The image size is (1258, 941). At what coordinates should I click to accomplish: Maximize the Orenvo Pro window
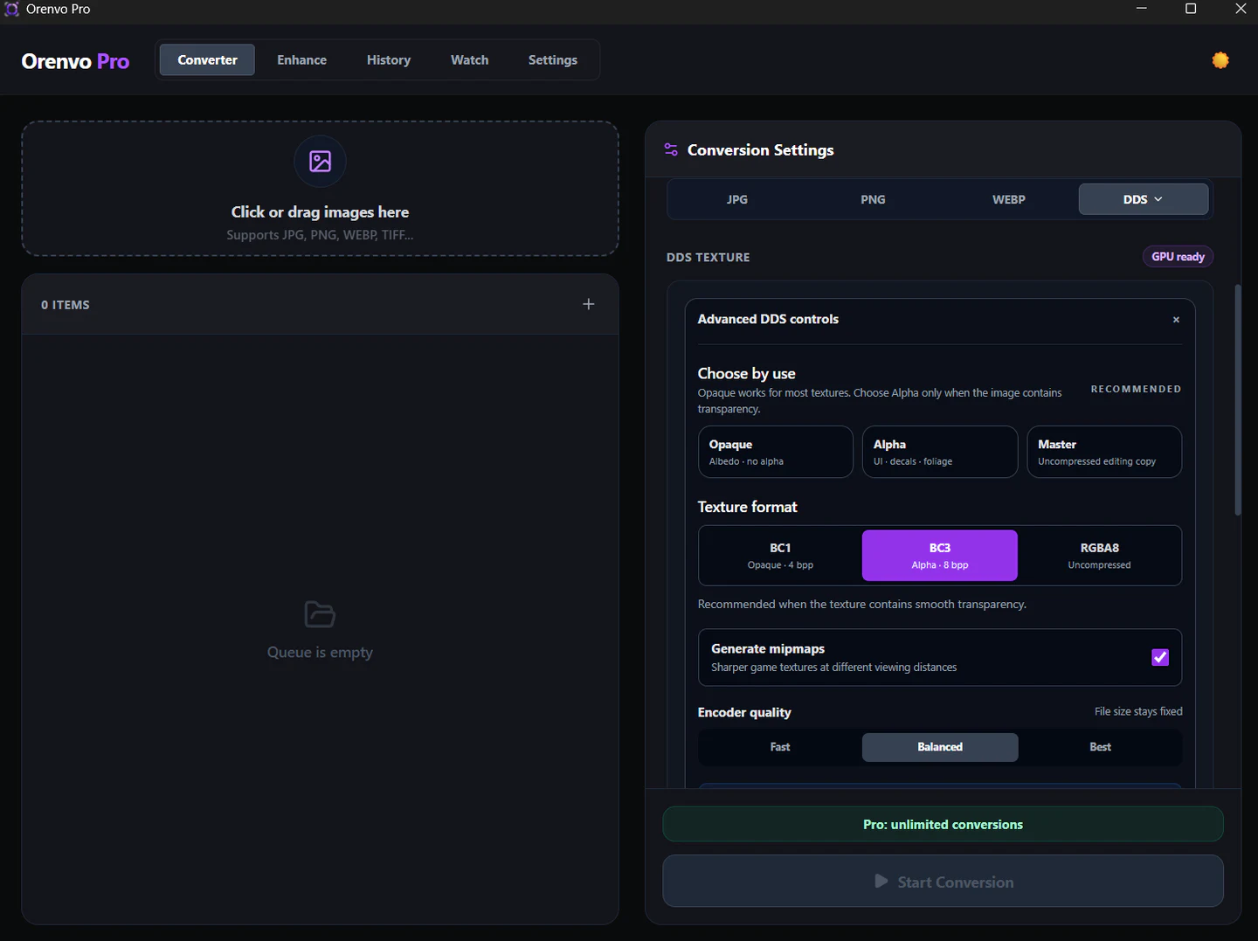(1191, 9)
